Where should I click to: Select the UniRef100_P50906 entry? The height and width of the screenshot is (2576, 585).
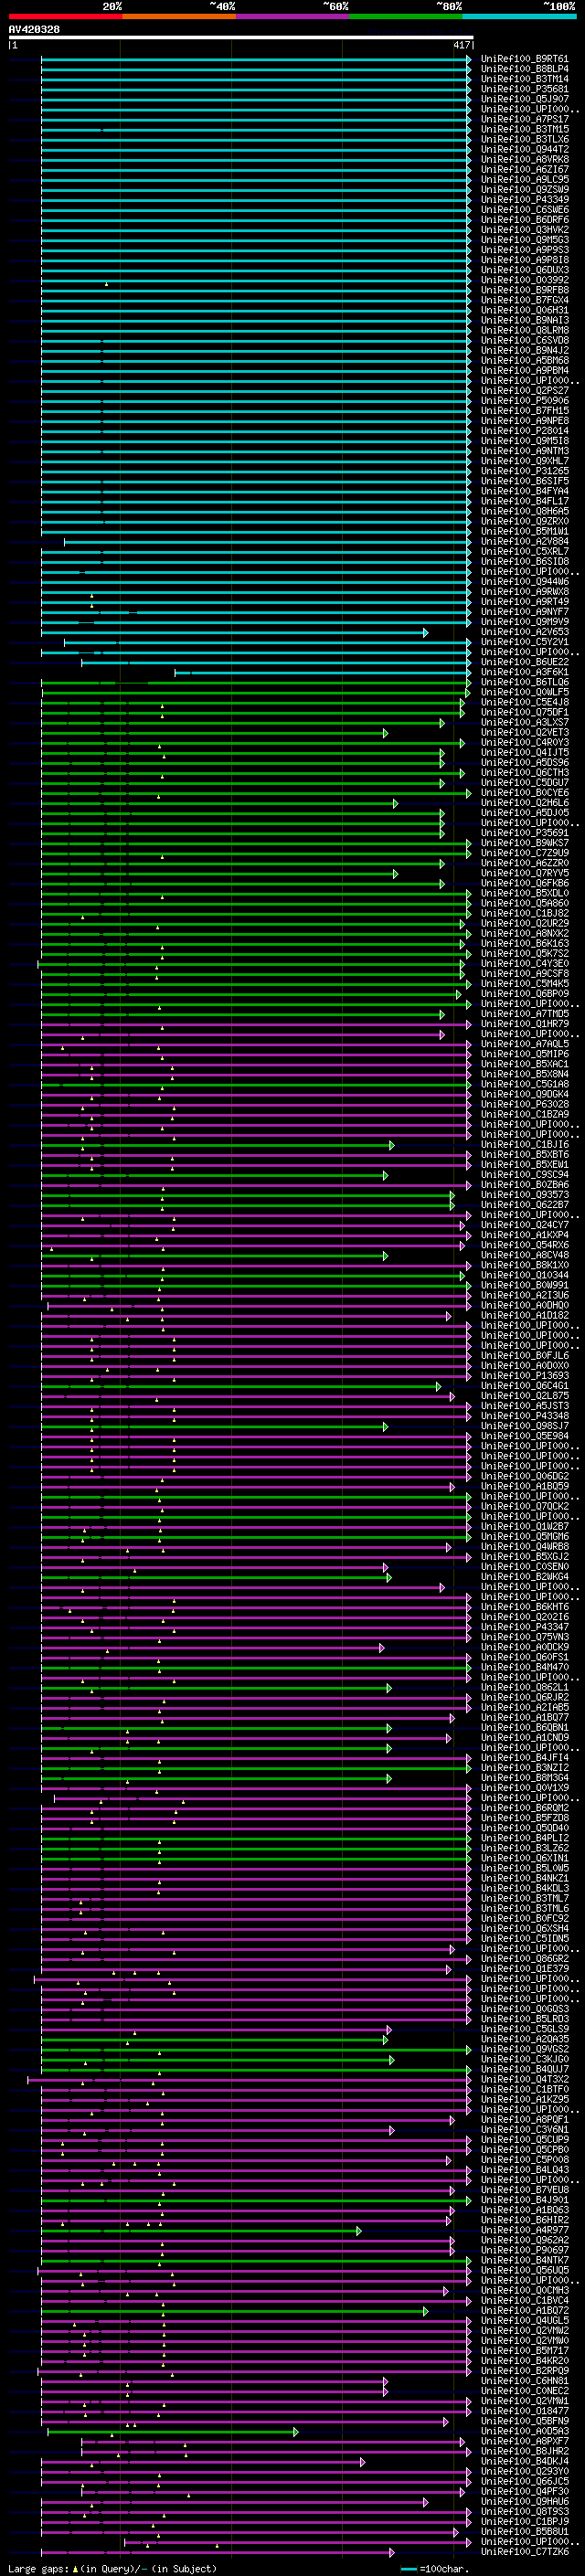(x=525, y=400)
